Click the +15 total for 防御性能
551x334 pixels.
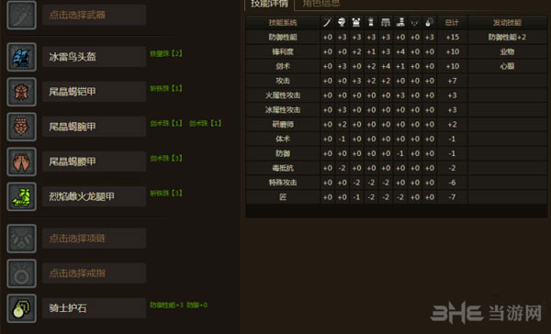point(452,38)
